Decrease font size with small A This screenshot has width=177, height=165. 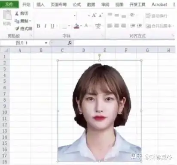point(101,15)
